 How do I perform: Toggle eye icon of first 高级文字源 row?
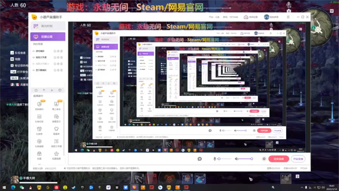tap(33, 57)
